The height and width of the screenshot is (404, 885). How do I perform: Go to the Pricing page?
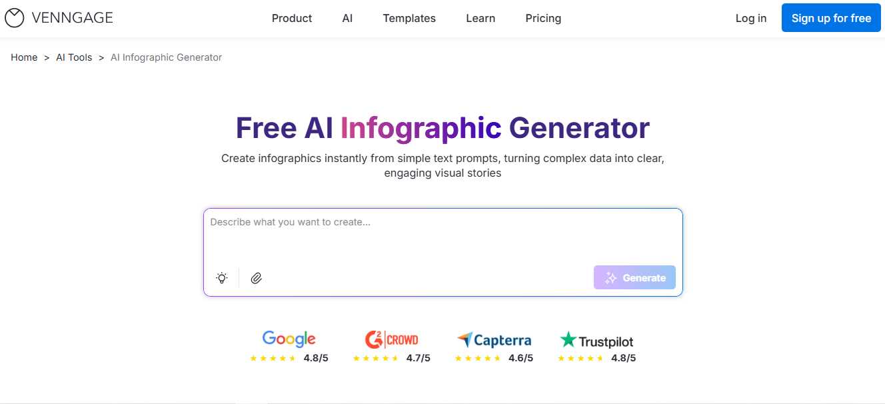[x=543, y=18]
